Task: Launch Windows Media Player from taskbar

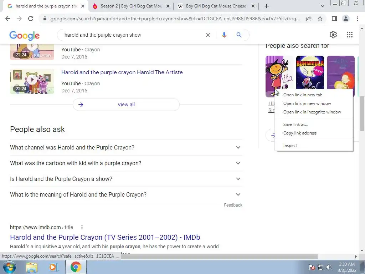Action: click(x=53, y=267)
